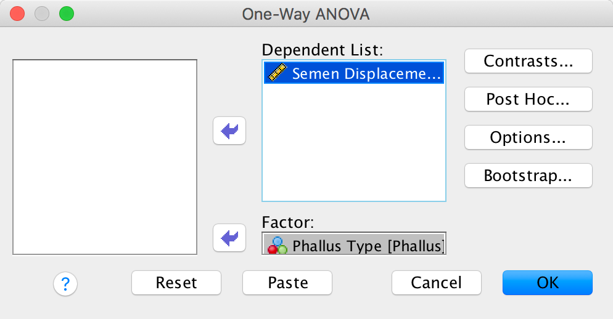
Task: Click the ruler scale icon beside Semen Displacement
Action: point(276,73)
